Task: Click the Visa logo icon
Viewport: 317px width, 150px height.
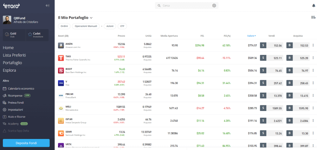Action: click(61, 83)
